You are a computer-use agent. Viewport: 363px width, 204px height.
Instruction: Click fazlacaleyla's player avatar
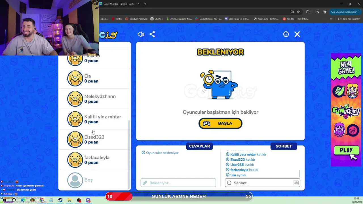click(x=75, y=160)
